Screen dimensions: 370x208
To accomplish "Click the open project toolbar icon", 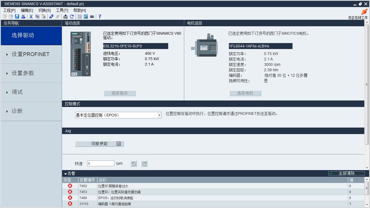I will coord(11,17).
